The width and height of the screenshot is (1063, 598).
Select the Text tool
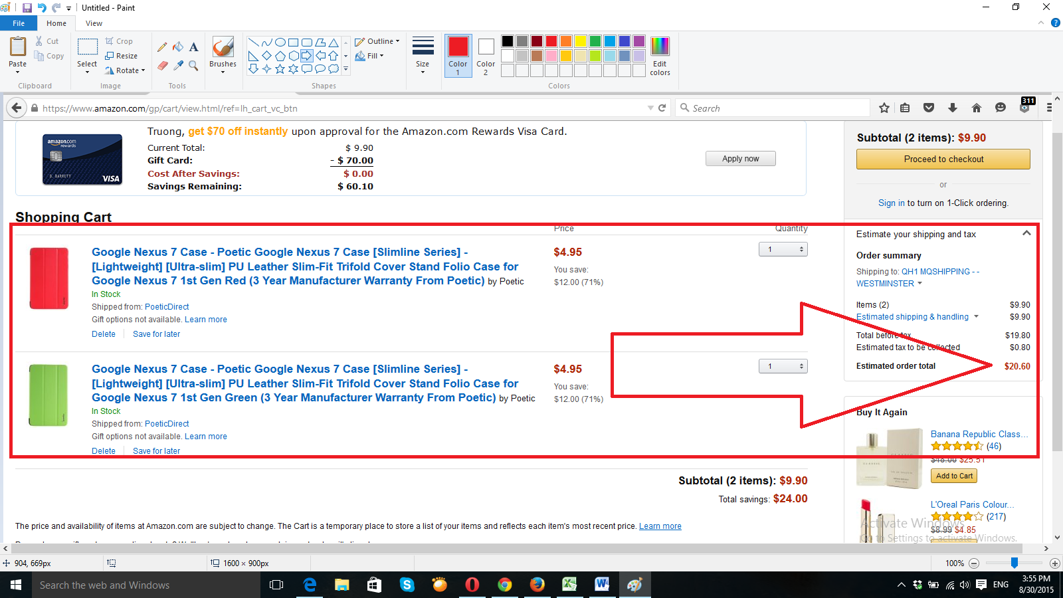193,47
